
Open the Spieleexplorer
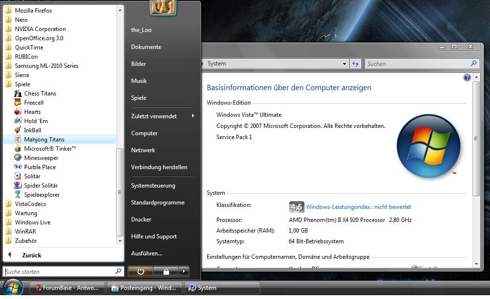pos(18,194)
